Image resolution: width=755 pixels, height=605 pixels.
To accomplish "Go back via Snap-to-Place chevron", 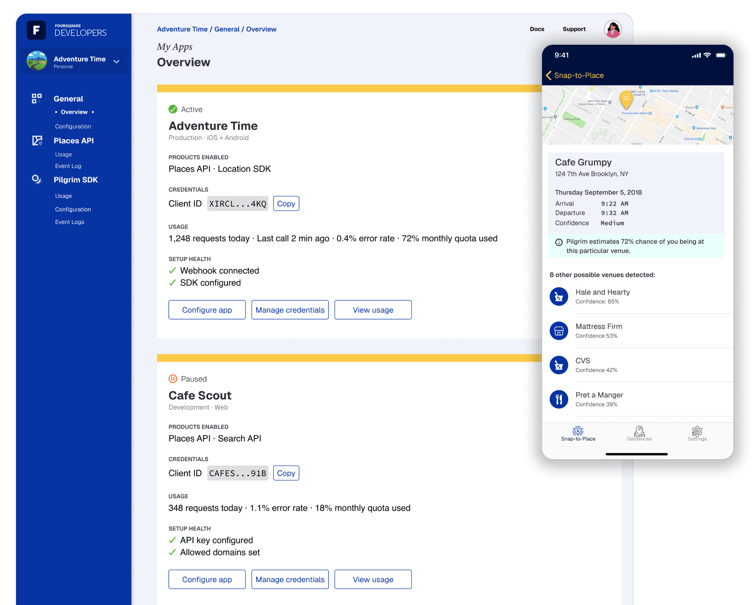I will coord(548,75).
